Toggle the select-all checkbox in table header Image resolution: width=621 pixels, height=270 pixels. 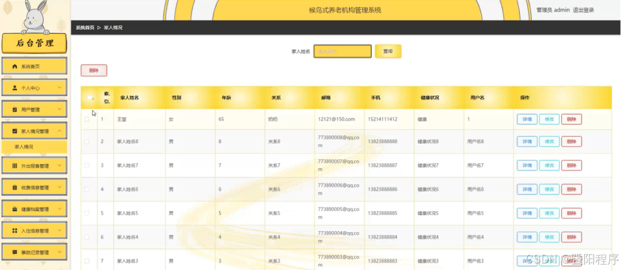89,97
